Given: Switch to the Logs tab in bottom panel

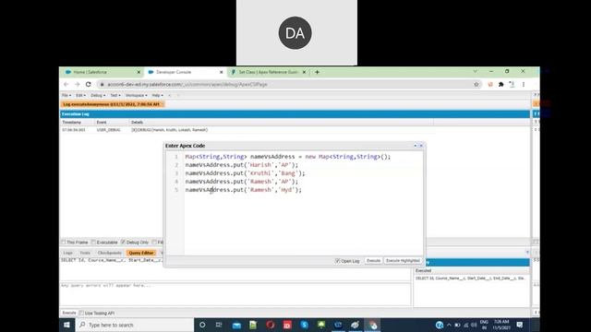Looking at the screenshot, I should pos(67,253).
